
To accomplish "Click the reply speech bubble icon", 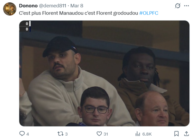I will point(22,134).
